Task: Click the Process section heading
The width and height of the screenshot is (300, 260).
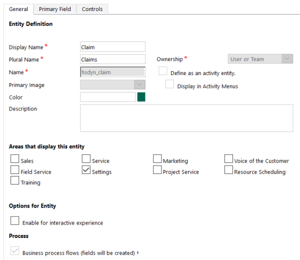Action: [x=18, y=236]
